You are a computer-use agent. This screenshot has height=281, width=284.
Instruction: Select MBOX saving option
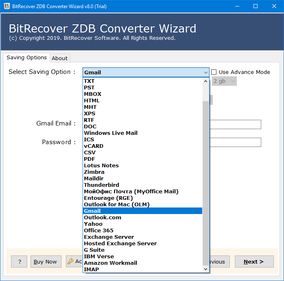142,94
